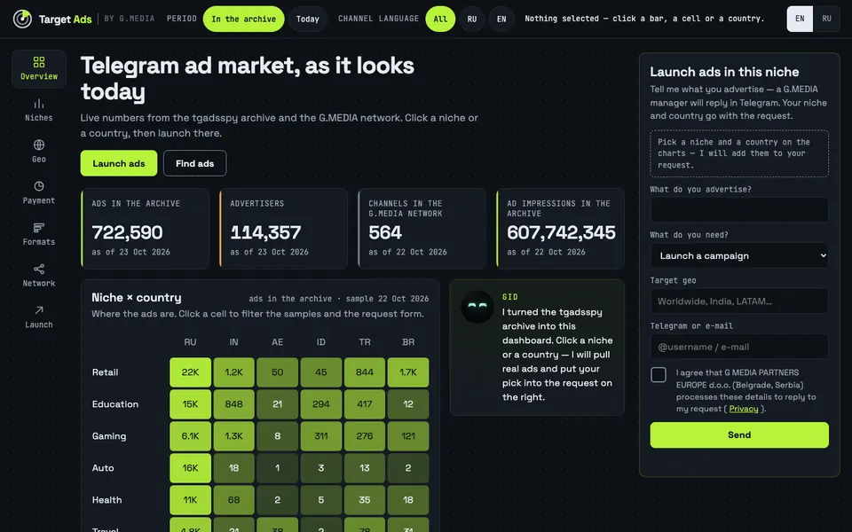Click the 'ID' country column header
The height and width of the screenshot is (532, 852).
coord(321,342)
